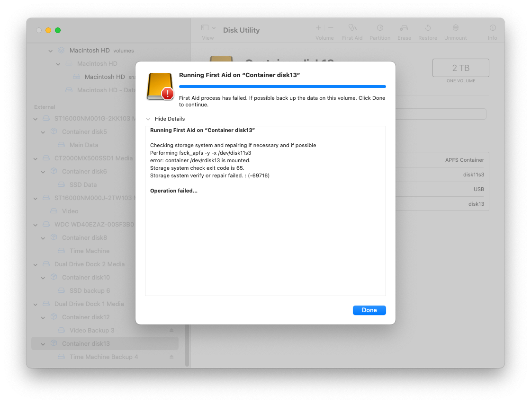Collapse the Container disk8 chevron

(43, 238)
